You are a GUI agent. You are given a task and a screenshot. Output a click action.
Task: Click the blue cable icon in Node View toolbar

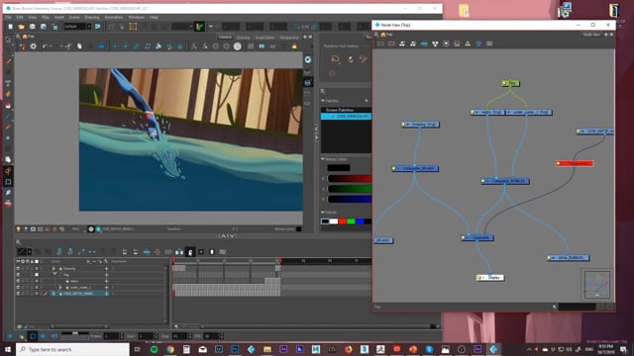tap(424, 44)
